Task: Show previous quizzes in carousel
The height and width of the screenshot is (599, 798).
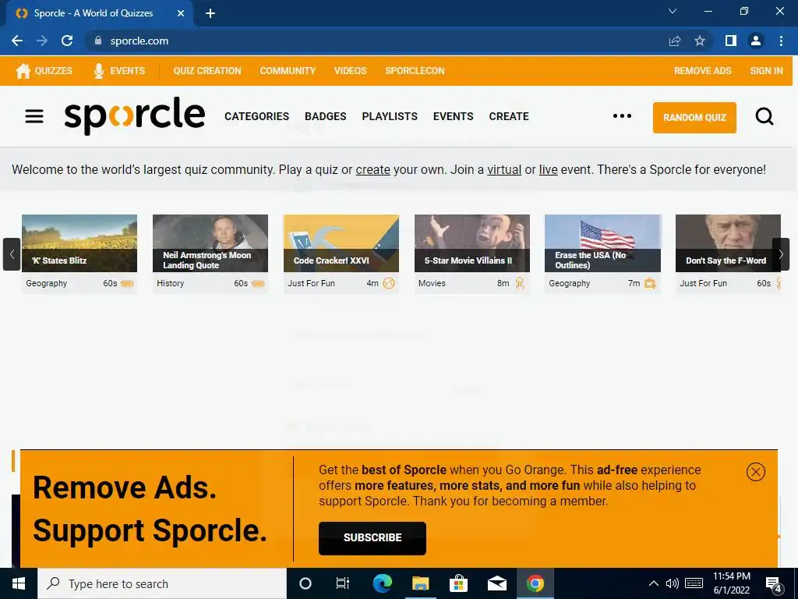Action: tap(12, 254)
